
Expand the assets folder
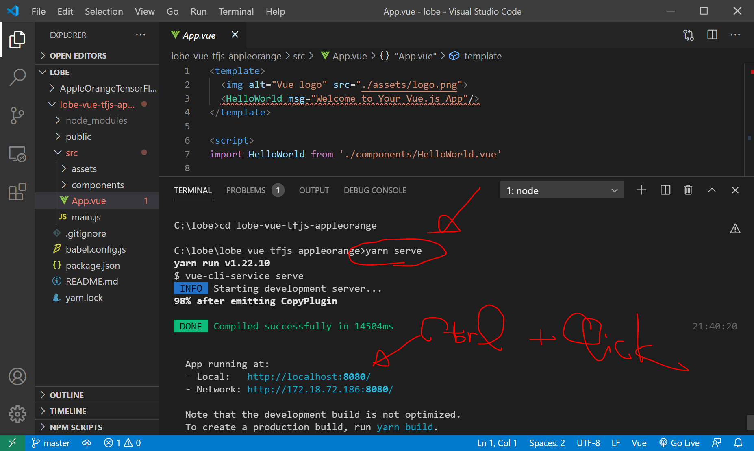97,169
